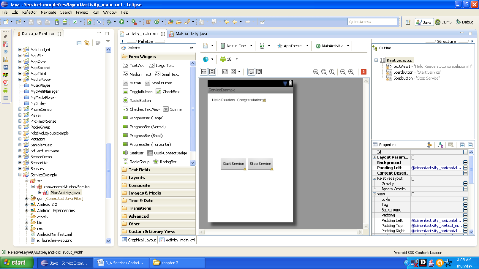Image resolution: width=479 pixels, height=269 pixels.
Task: Switch to the Debug perspective
Action: (465, 22)
